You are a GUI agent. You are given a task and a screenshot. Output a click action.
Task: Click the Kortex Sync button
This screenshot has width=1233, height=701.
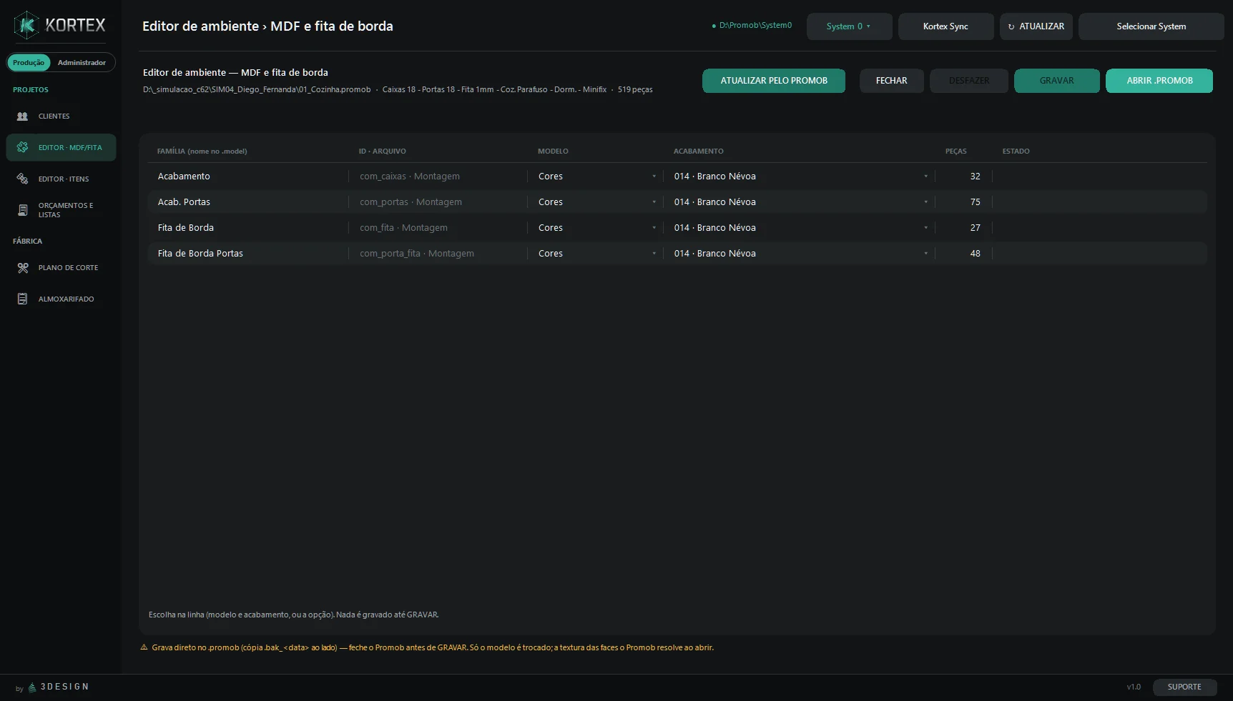pyautogui.click(x=945, y=26)
